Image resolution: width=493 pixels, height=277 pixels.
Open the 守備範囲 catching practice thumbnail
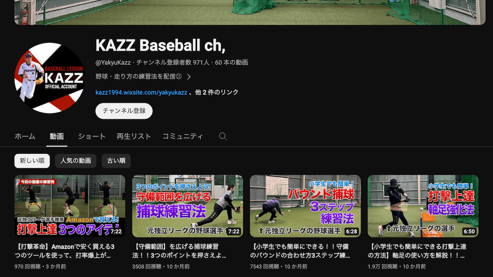[188, 206]
